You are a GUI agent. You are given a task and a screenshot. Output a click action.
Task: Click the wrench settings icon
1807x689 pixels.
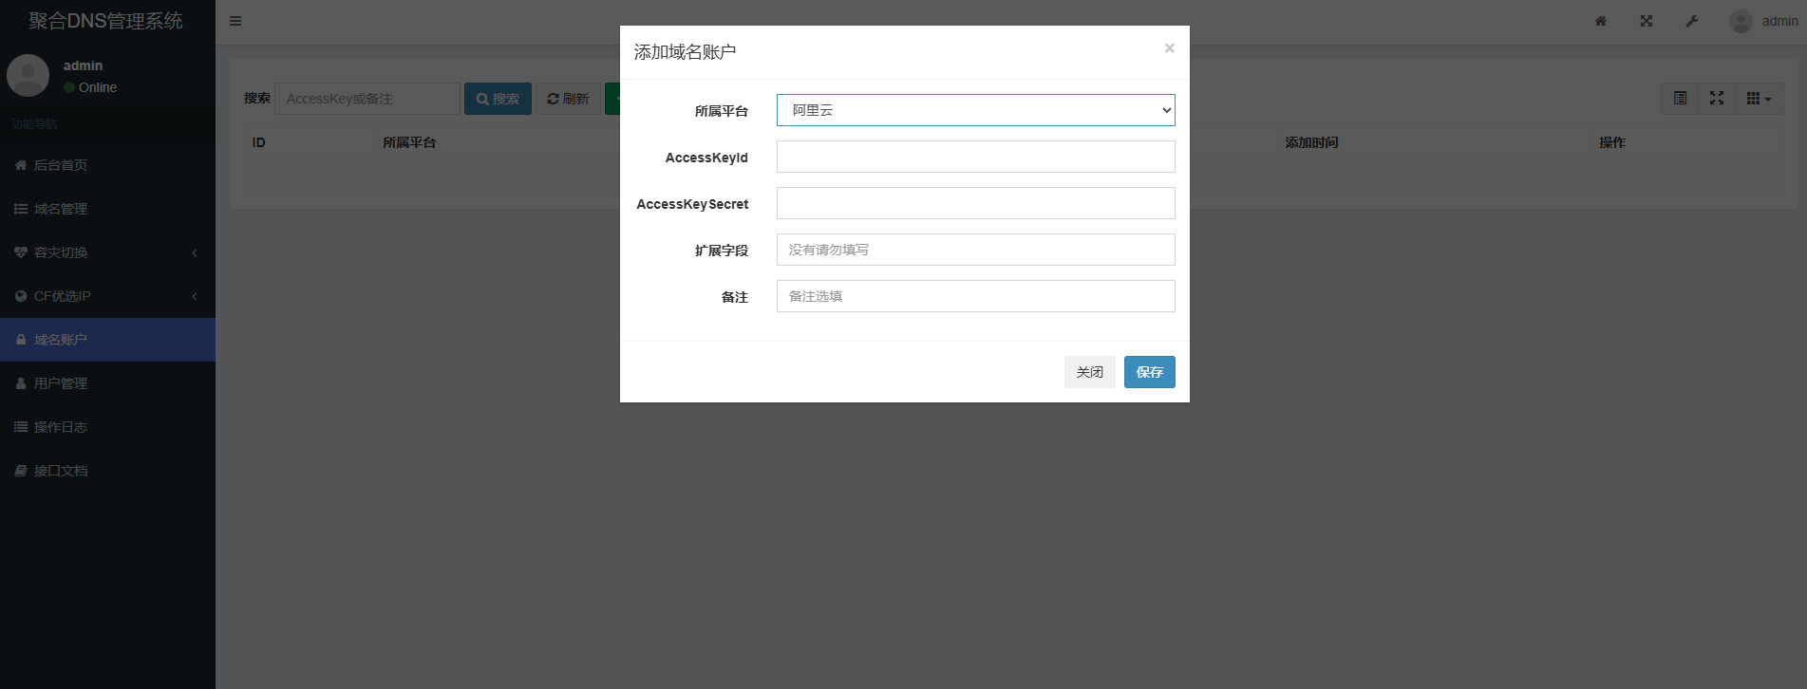click(x=1692, y=21)
